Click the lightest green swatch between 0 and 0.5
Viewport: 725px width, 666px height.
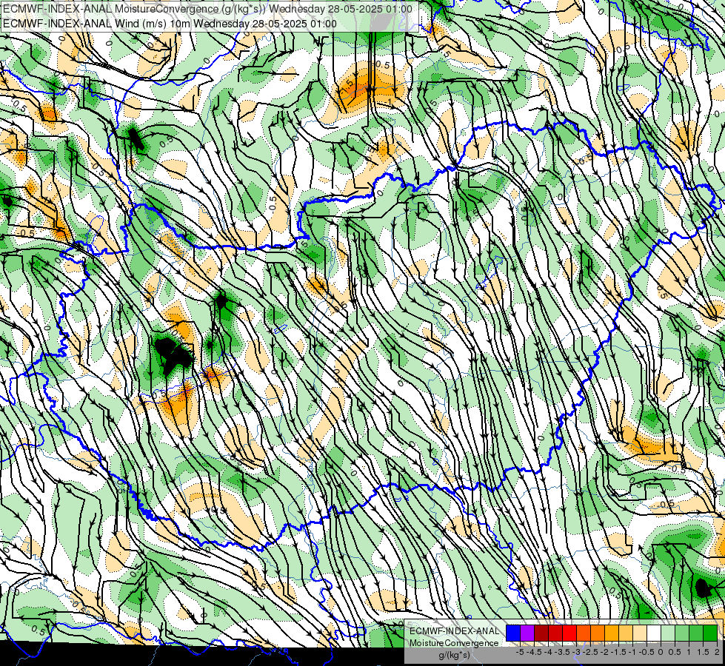click(668, 633)
